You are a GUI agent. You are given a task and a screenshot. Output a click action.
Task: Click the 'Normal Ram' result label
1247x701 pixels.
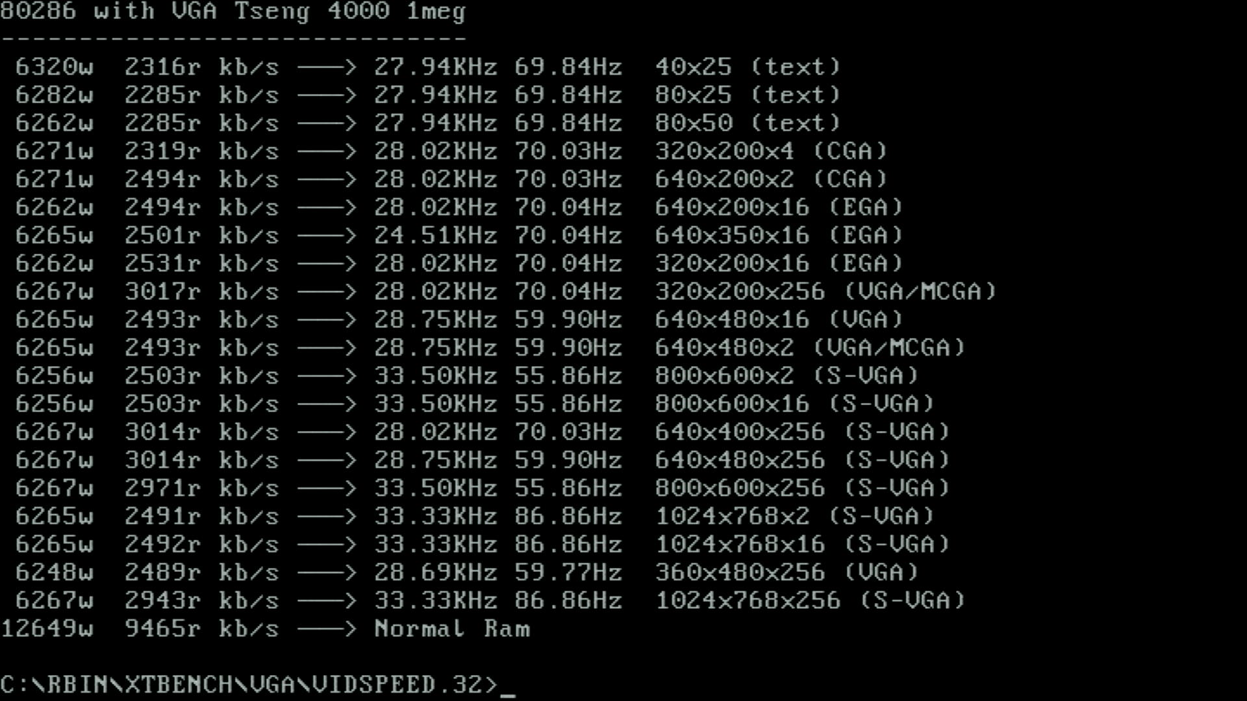pyautogui.click(x=452, y=628)
